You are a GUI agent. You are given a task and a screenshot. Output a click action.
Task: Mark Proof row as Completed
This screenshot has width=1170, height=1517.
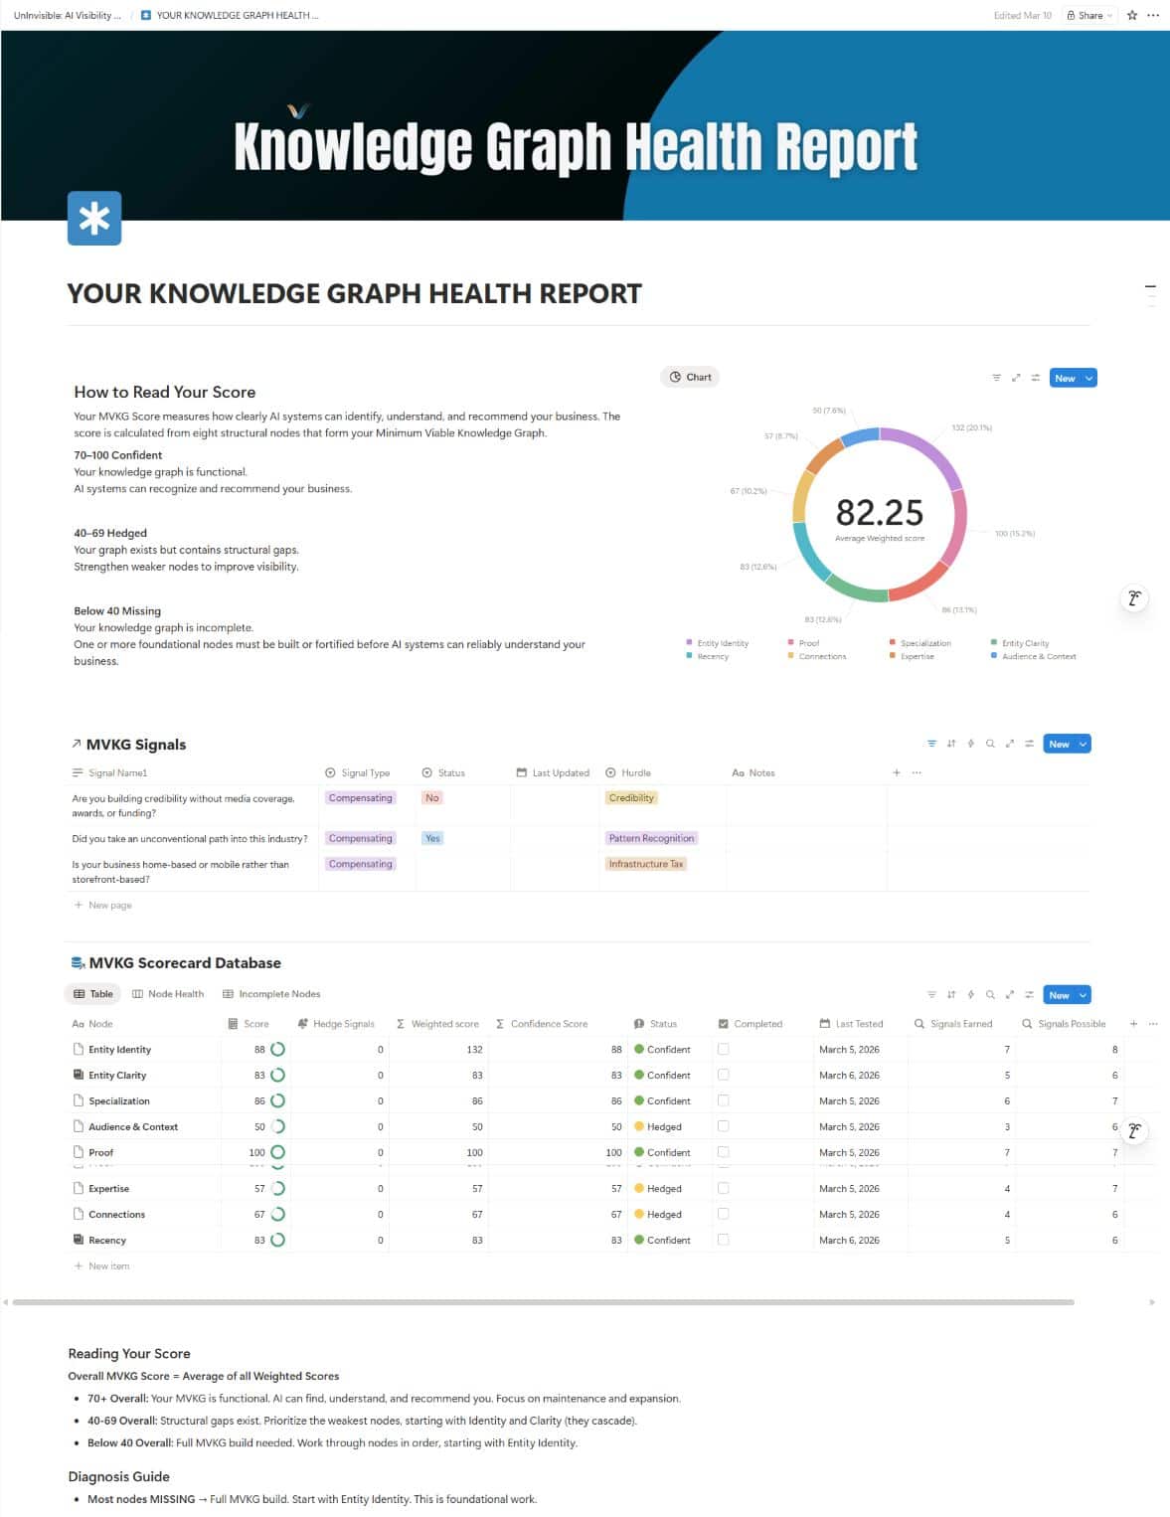725,1152
